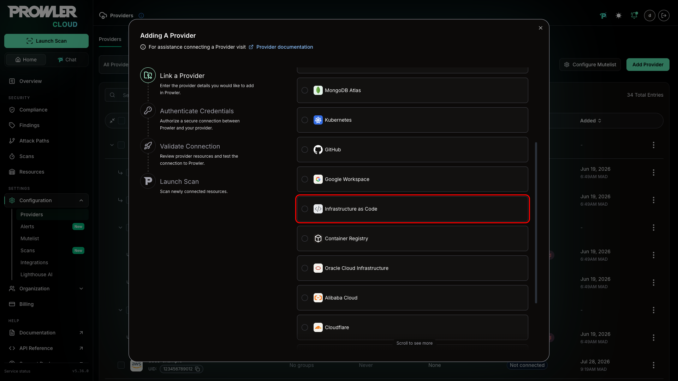This screenshot has height=381, width=678.
Task: Open Providers under Configuration
Action: click(52, 214)
